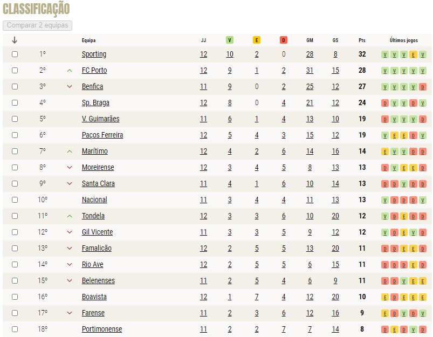This screenshot has width=433, height=337.
Task: Open the Paços Ferreira team link
Action: pos(102,135)
